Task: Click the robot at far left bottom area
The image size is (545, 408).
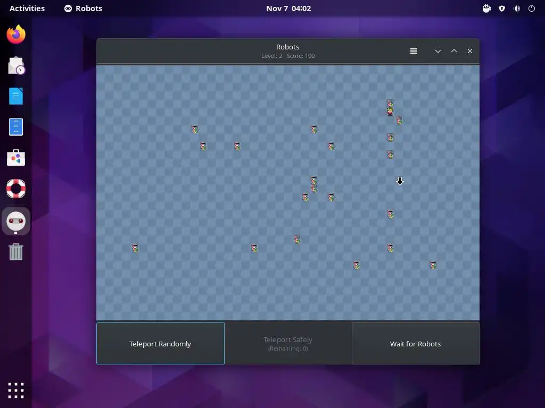Action: pyautogui.click(x=135, y=248)
